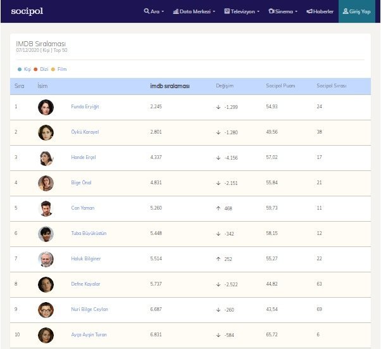Click Ayça Ayşin Turan's avatar
The image size is (381, 349).
(x=46, y=335)
